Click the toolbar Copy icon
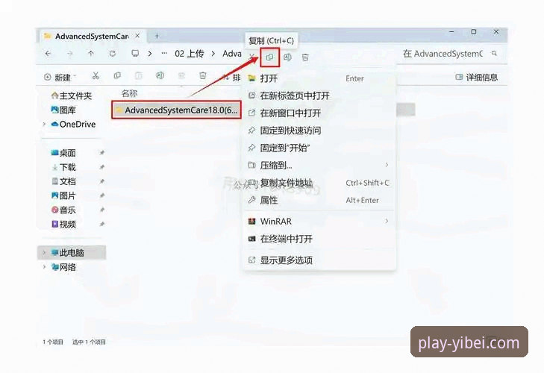The height and width of the screenshot is (373, 544). [x=117, y=75]
